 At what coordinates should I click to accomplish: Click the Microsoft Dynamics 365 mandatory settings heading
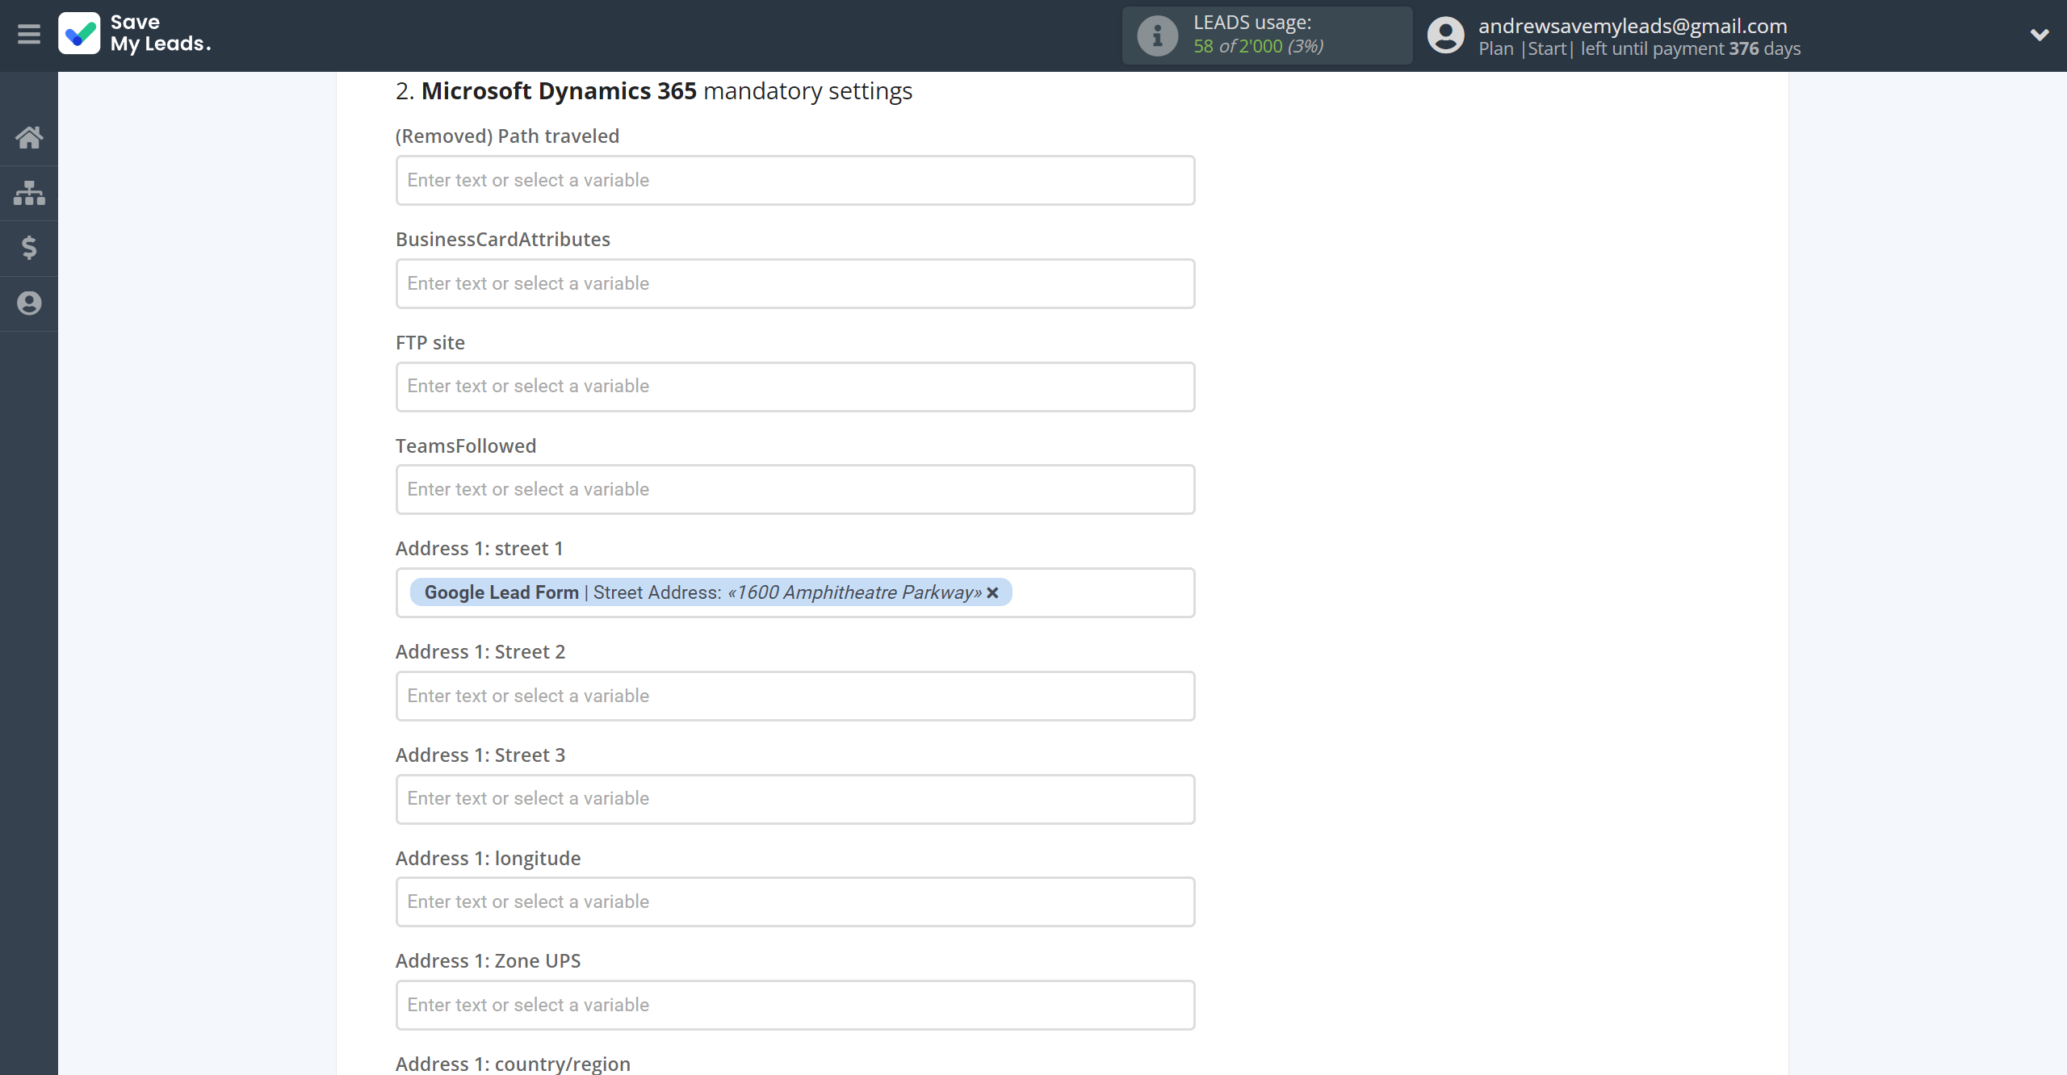[654, 91]
